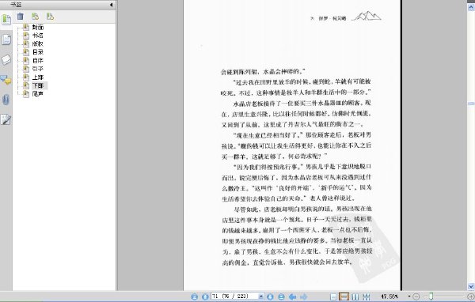Jump to the 自序 bookmark
Viewport: 475px width, 302px height.
(x=38, y=61)
